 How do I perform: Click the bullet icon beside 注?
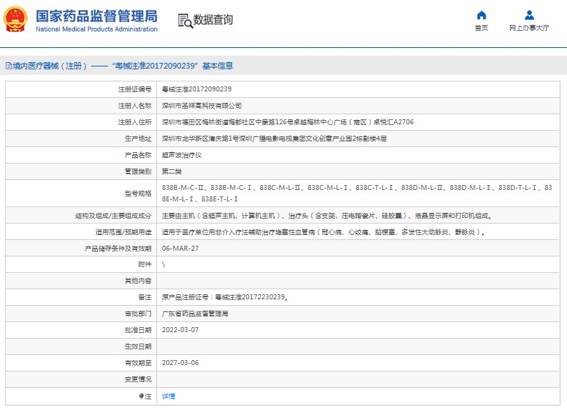141,396
